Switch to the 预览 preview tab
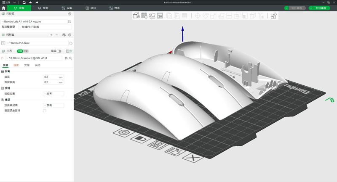337x182 pixels. click(x=43, y=8)
